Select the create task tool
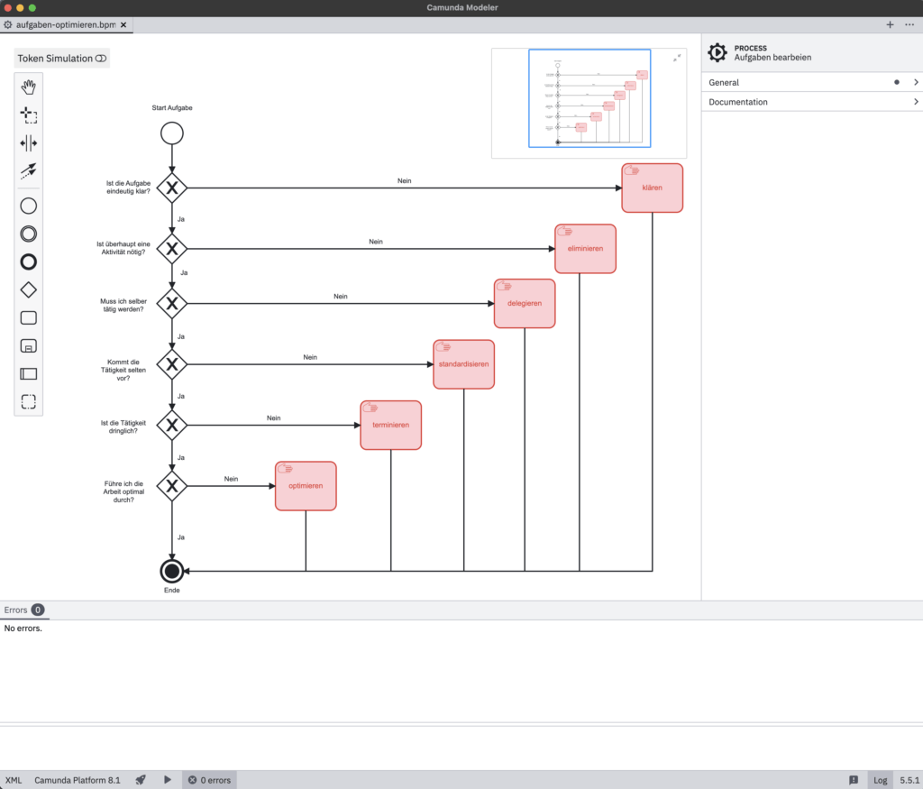 tap(28, 317)
